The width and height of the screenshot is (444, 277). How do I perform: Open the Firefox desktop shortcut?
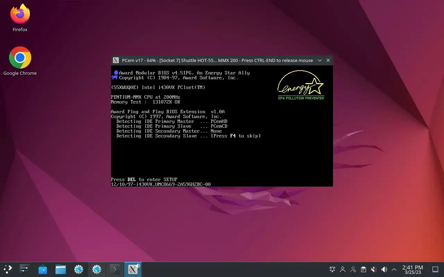(20, 18)
